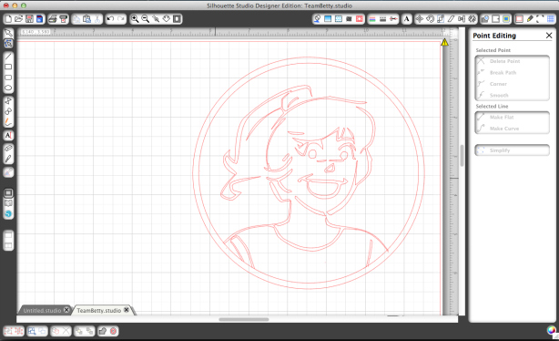Open the Rotate window icon
This screenshot has height=341, width=559.
[430, 19]
